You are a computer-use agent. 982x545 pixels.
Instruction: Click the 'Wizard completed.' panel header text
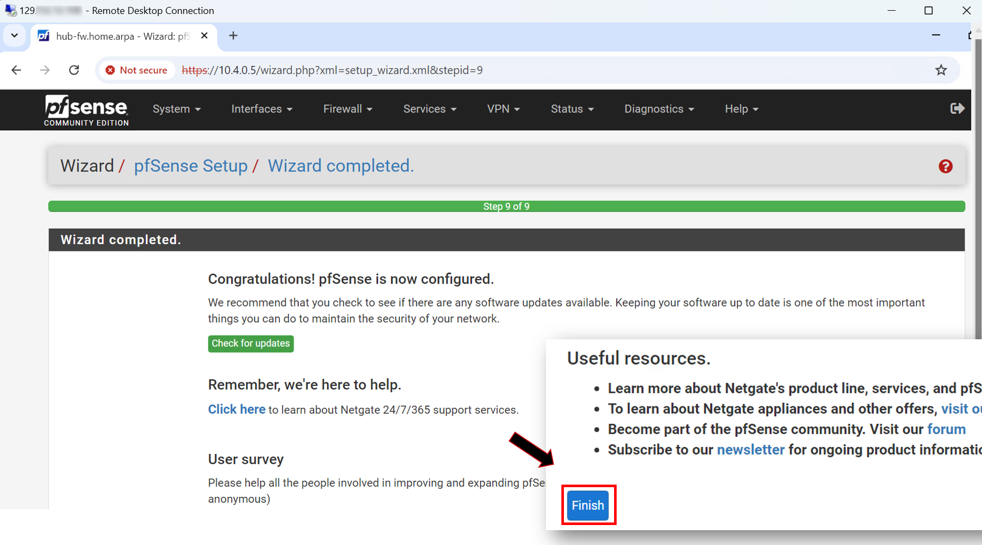pos(121,239)
